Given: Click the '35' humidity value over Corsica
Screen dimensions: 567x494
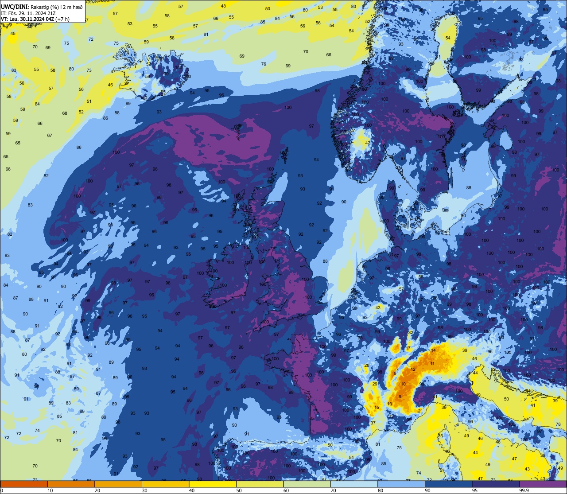Looking at the screenshot, I should [440, 436].
